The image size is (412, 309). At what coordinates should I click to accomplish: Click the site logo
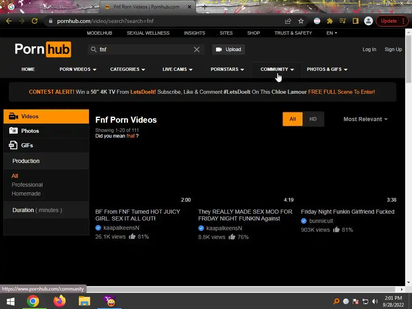coord(43,49)
